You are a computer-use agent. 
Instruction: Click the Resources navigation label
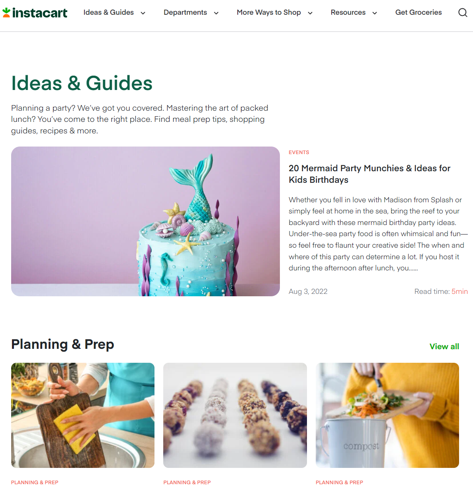[x=348, y=12]
